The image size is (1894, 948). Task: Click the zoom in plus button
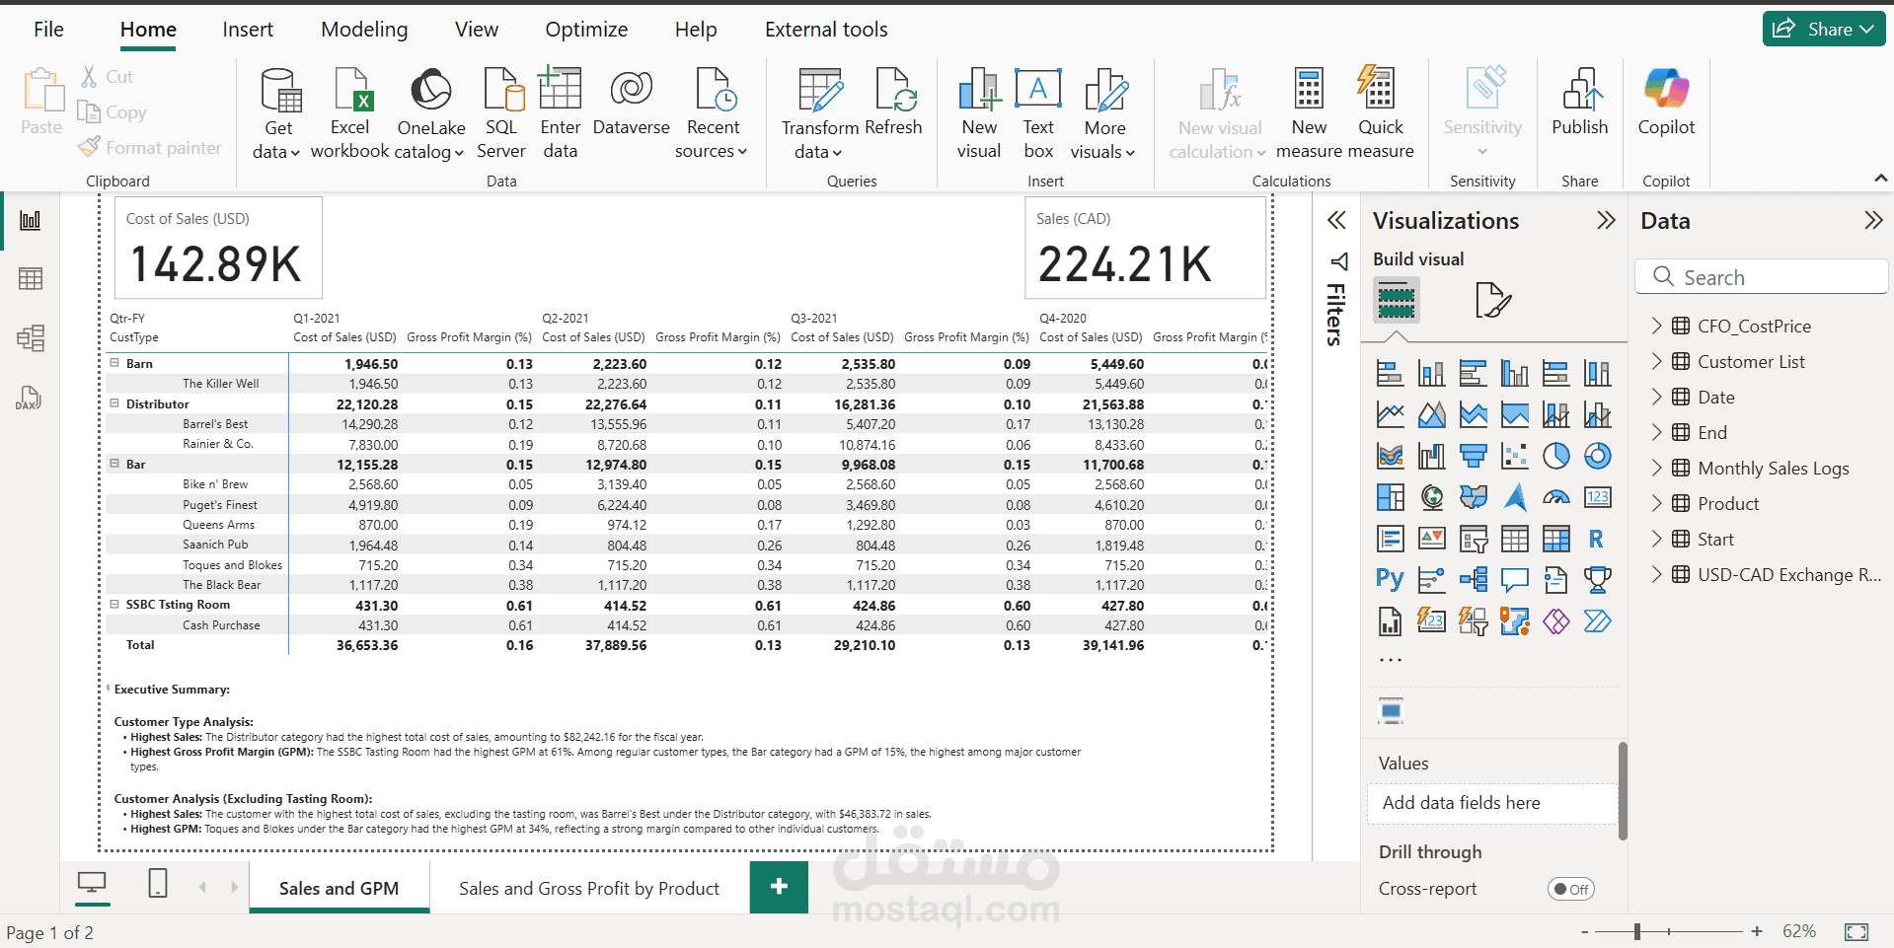tap(1757, 931)
